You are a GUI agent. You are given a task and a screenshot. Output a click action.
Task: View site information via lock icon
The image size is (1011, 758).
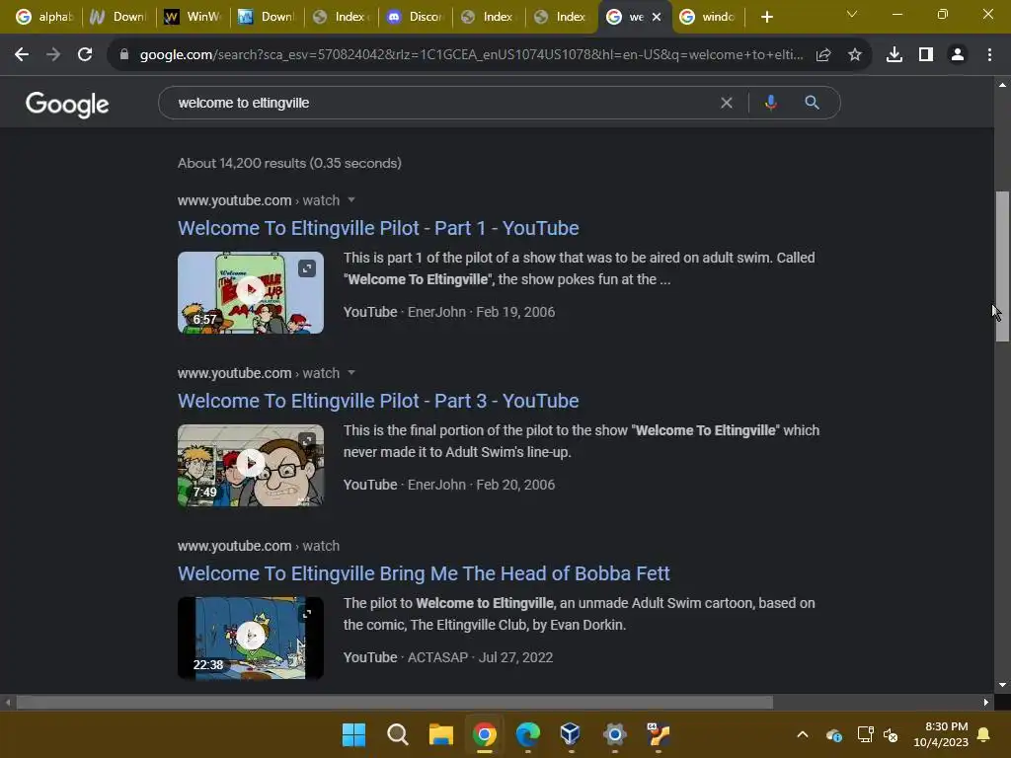click(x=124, y=55)
